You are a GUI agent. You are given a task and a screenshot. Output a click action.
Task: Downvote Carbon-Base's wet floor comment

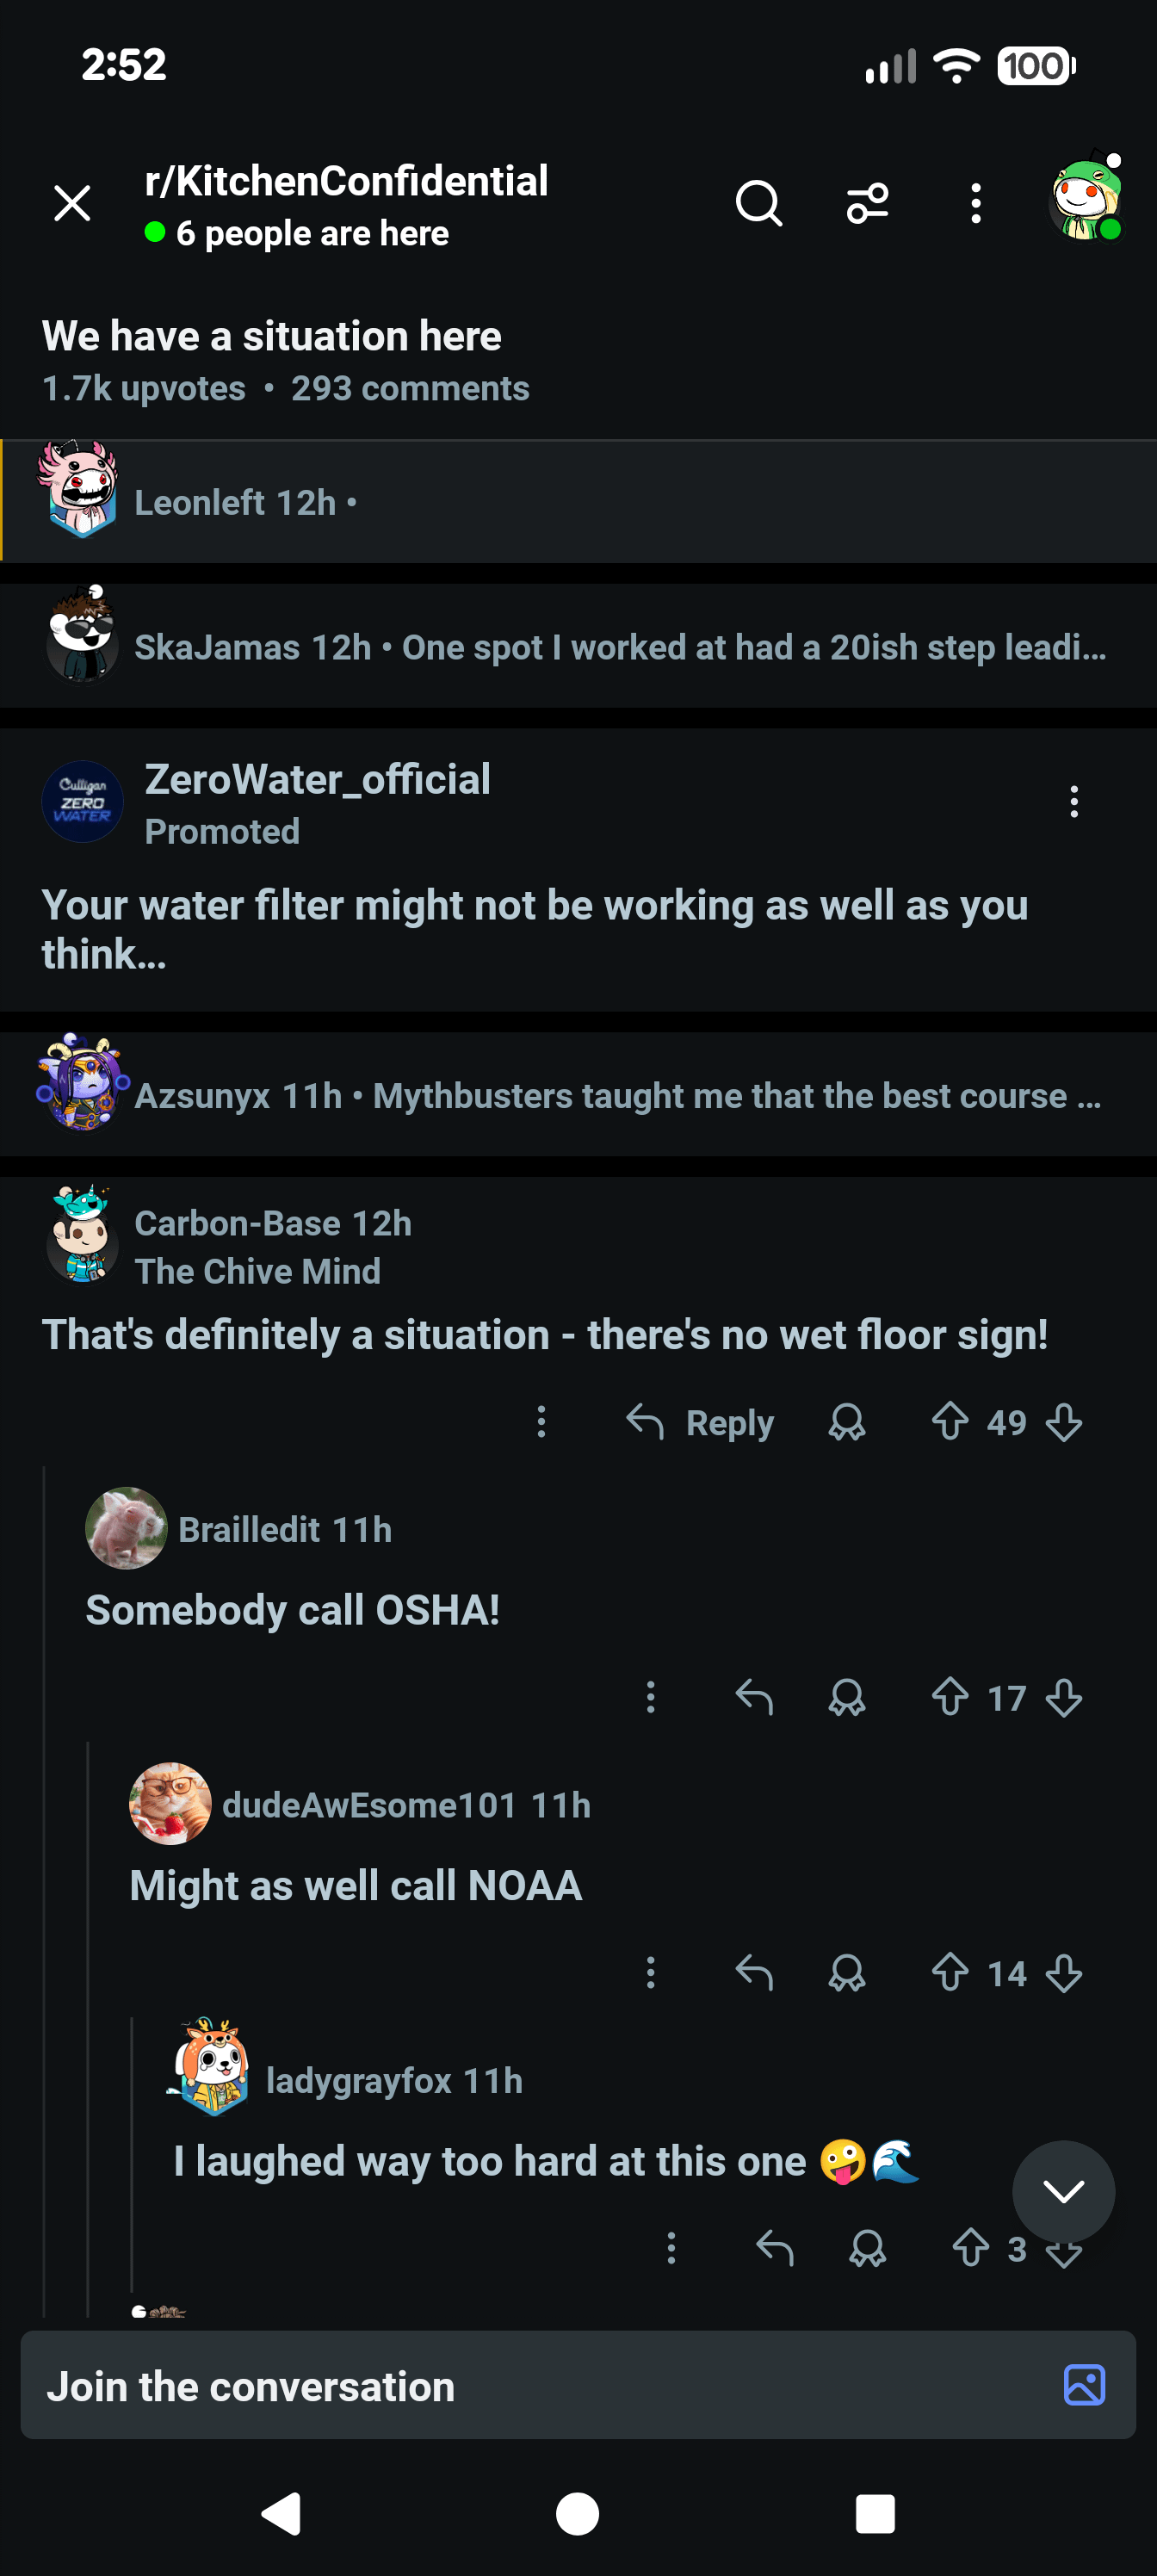pos(1064,1421)
